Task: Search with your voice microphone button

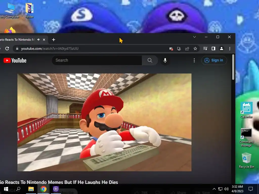Action: point(165,60)
